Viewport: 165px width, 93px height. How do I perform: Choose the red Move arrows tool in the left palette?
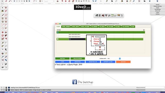3,32
